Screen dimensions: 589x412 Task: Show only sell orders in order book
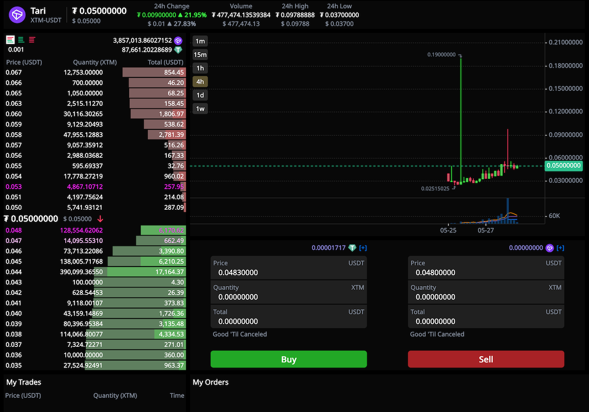click(x=32, y=40)
